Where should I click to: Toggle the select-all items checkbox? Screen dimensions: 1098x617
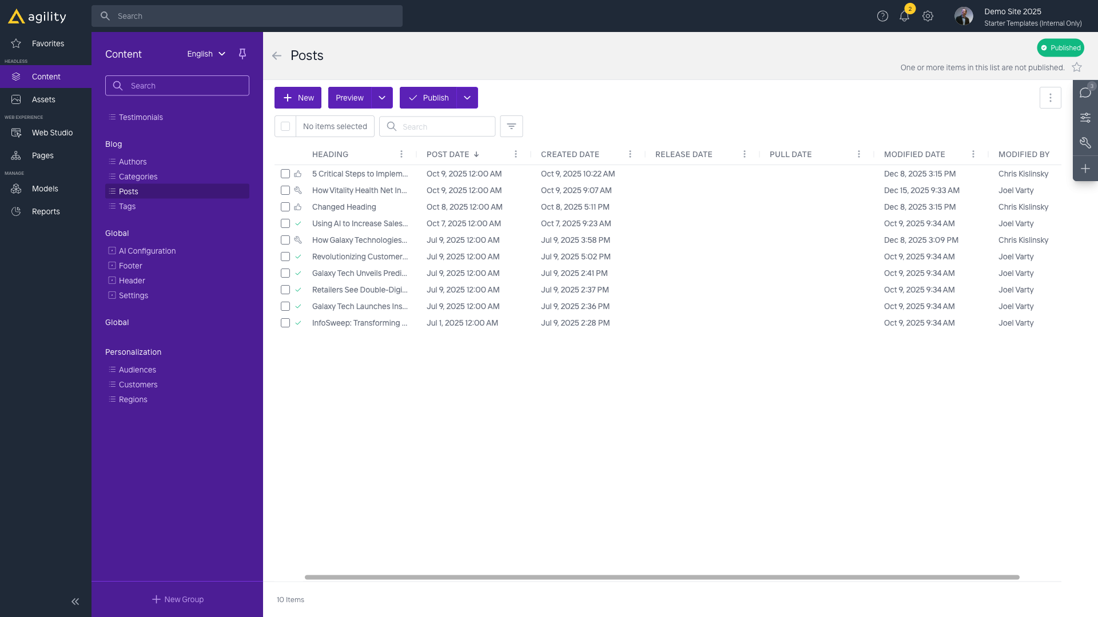coord(285,126)
